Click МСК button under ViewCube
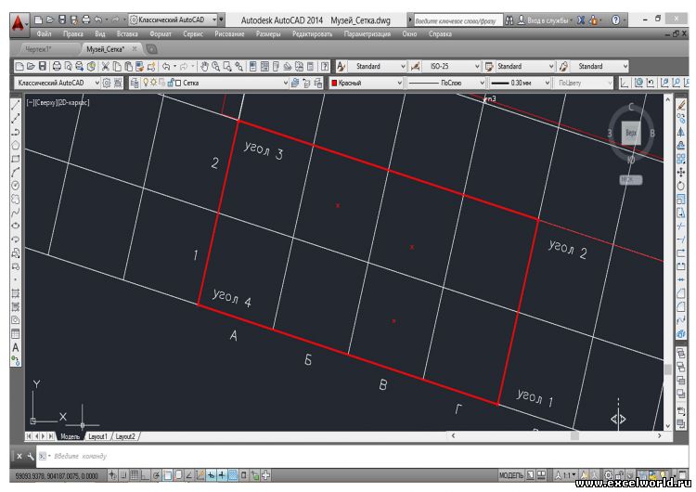This screenshot has height=492, width=696. (x=630, y=180)
